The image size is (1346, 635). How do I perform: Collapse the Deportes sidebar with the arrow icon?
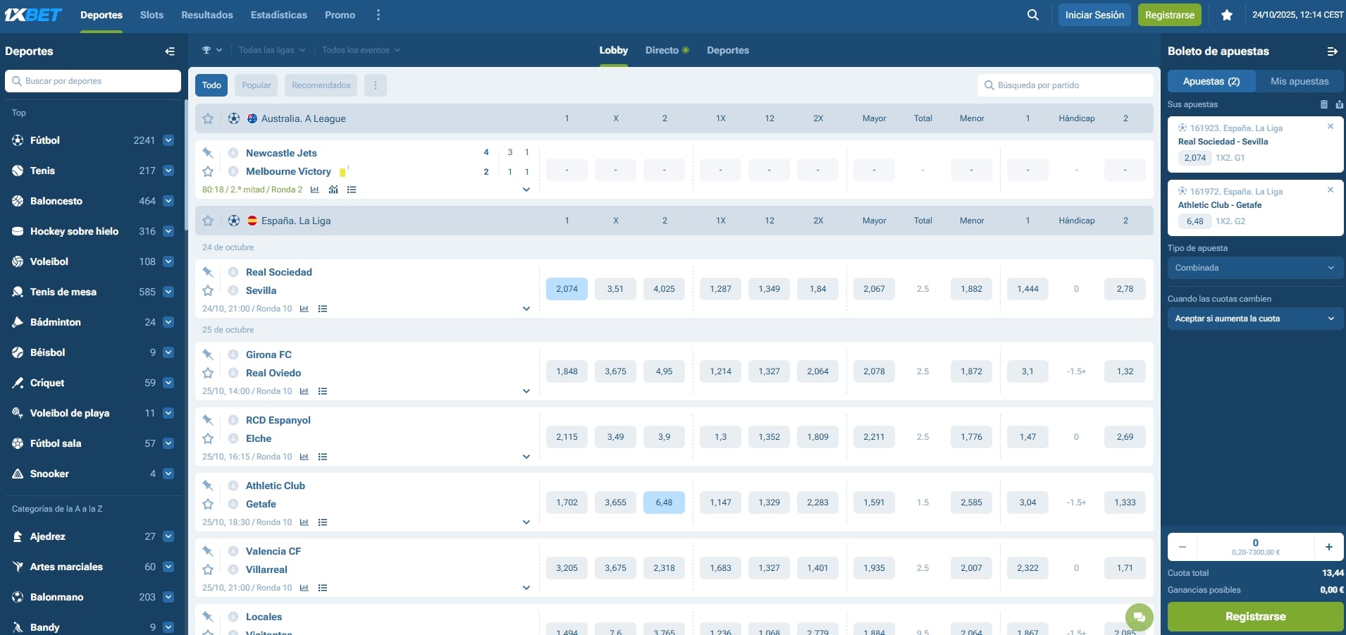pos(169,51)
